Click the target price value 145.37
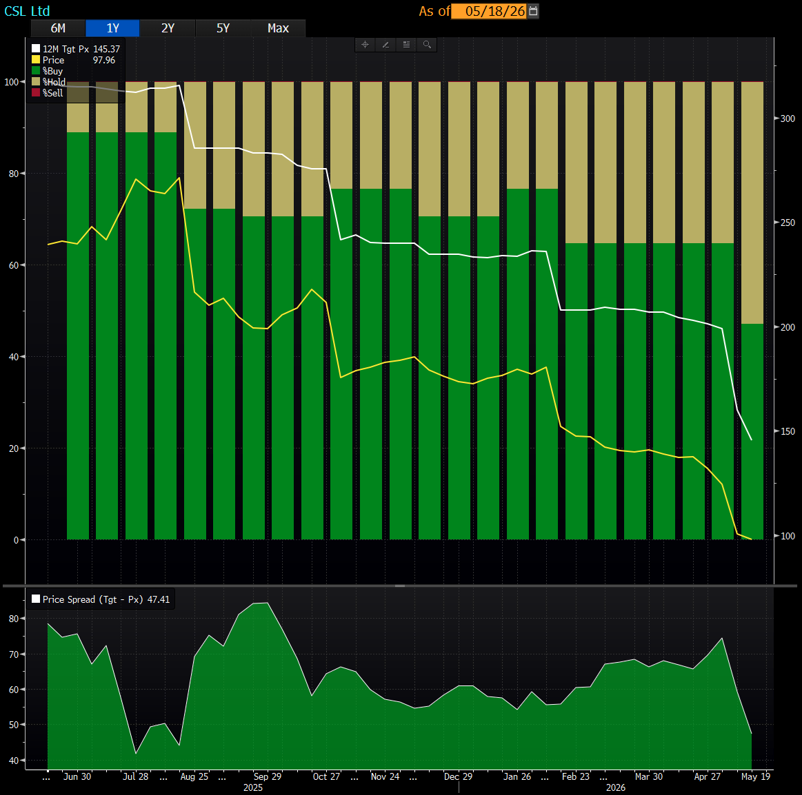The height and width of the screenshot is (795, 802). coord(106,49)
